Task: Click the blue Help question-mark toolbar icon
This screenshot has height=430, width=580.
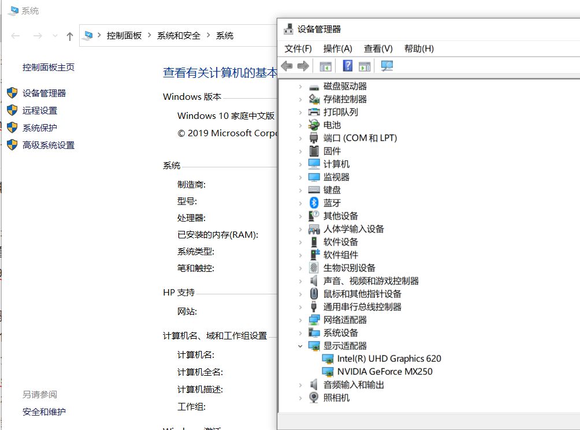Action: (x=348, y=66)
